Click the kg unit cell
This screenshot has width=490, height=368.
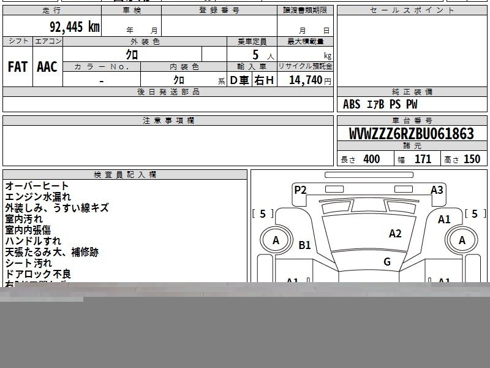(x=305, y=54)
